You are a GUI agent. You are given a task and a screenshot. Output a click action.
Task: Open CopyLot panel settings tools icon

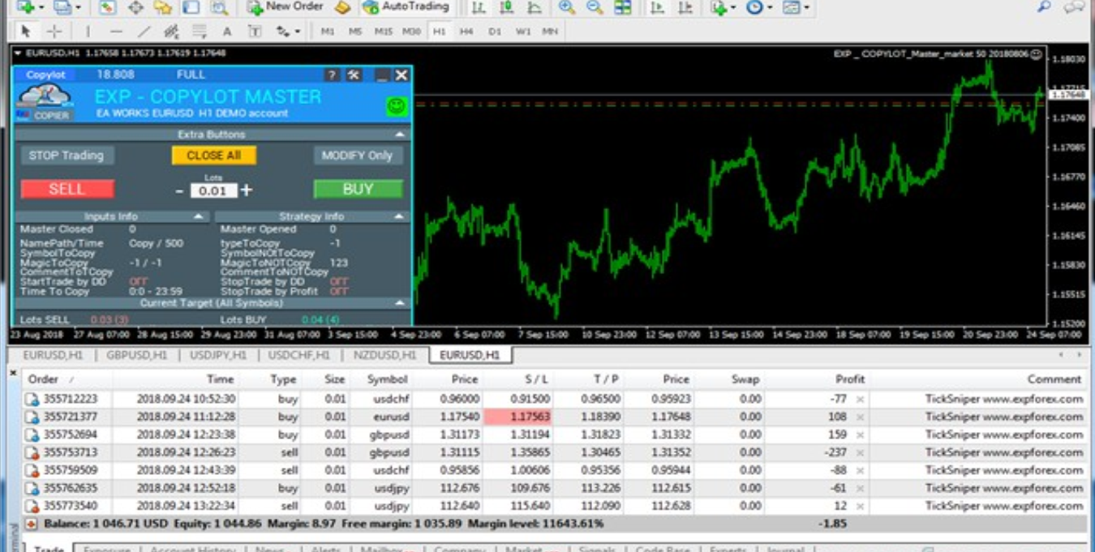click(x=354, y=75)
